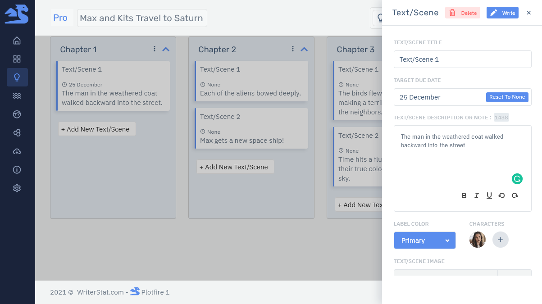
Task: Toggle italic formatting in the note editor
Action: [x=476, y=195]
